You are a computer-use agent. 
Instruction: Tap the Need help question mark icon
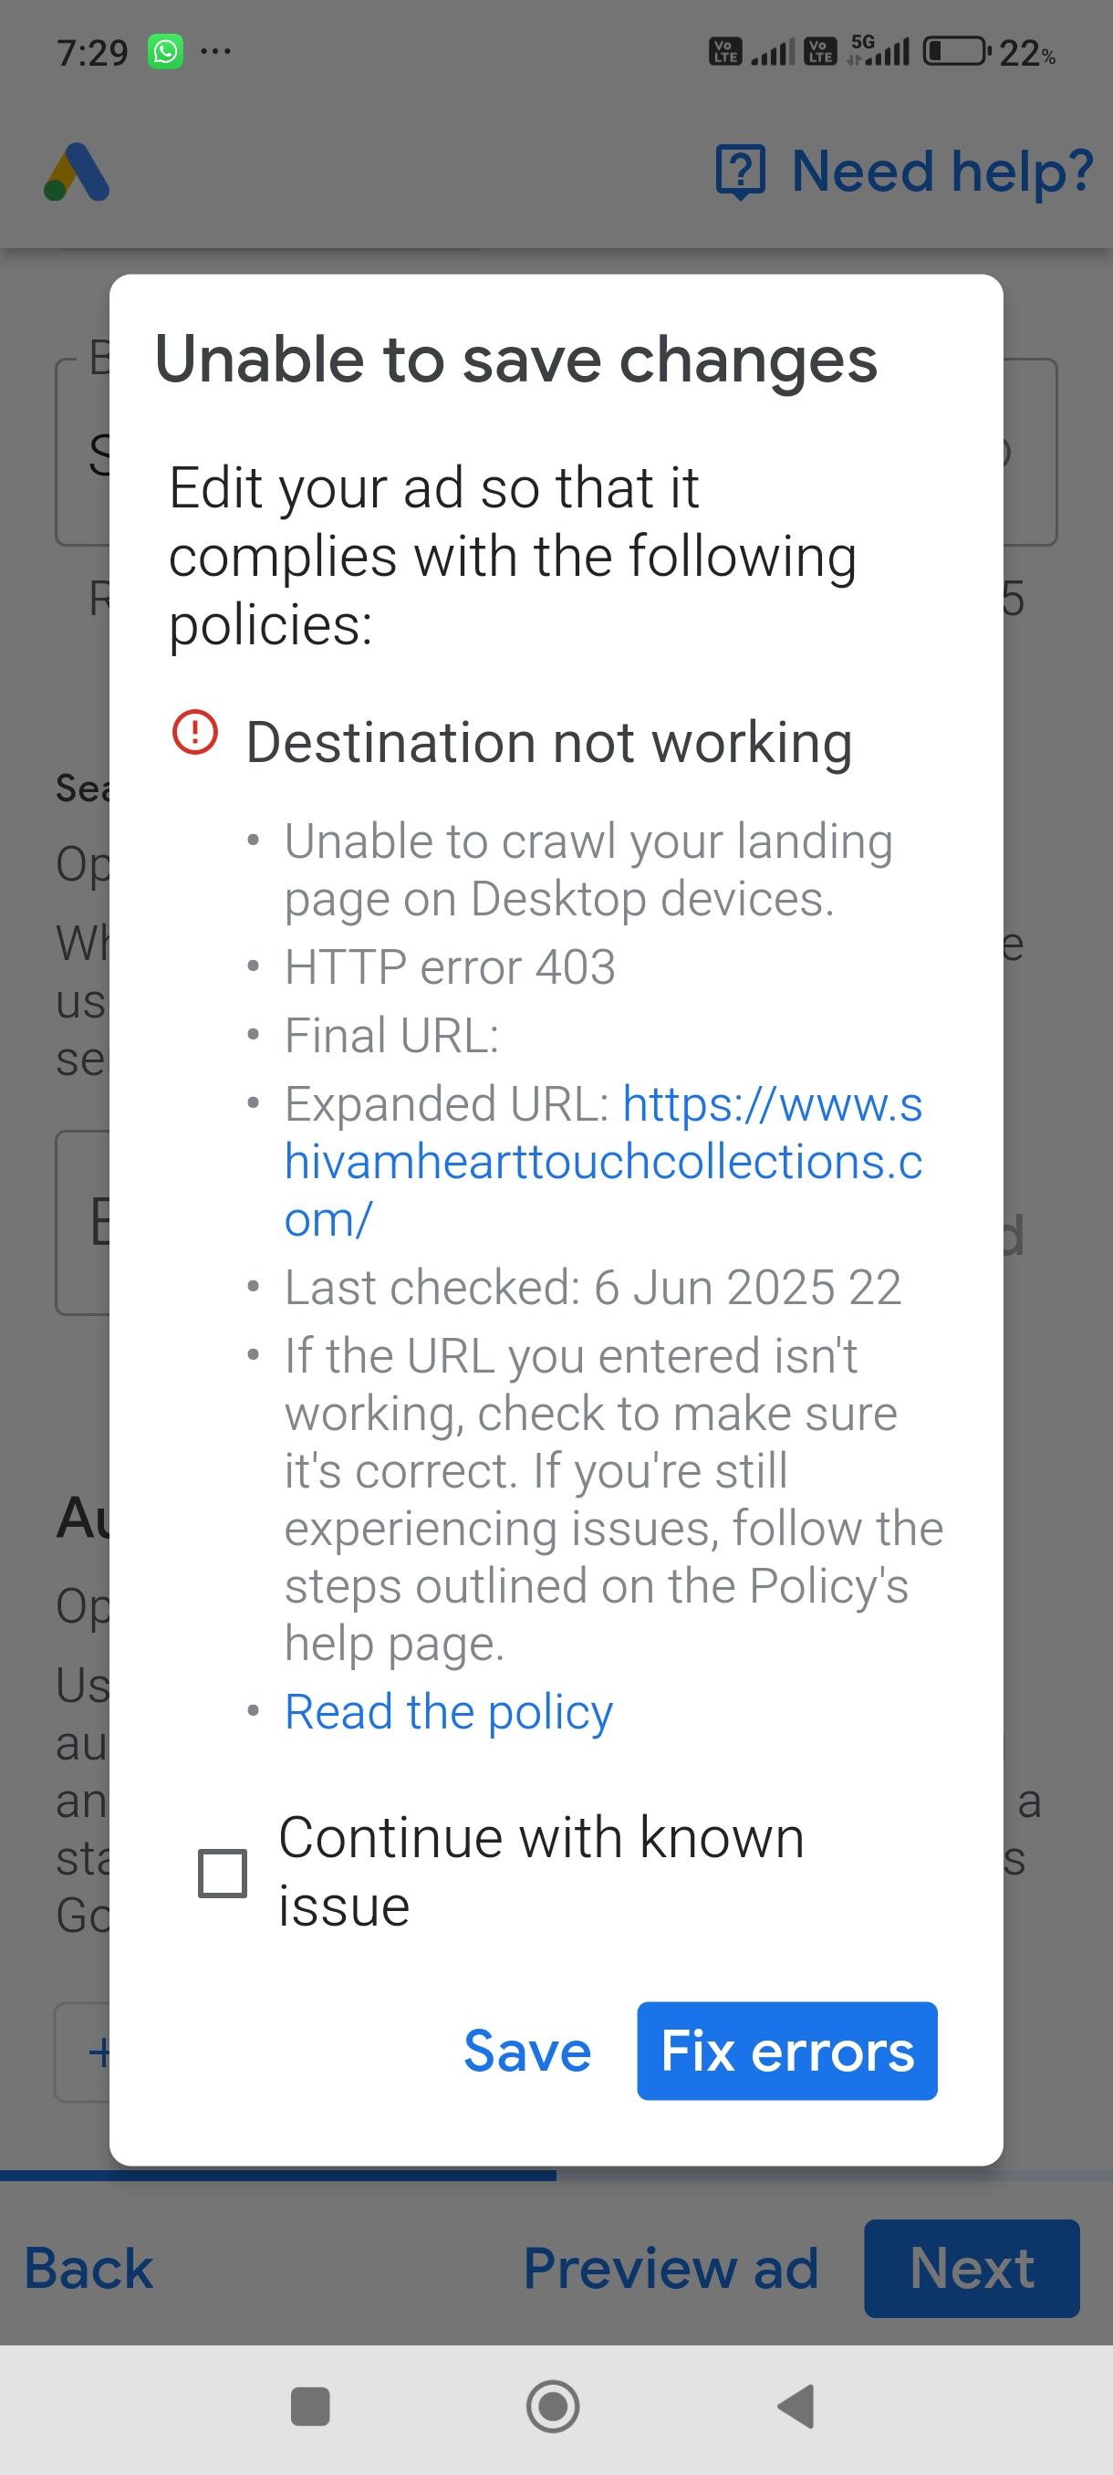click(x=741, y=172)
